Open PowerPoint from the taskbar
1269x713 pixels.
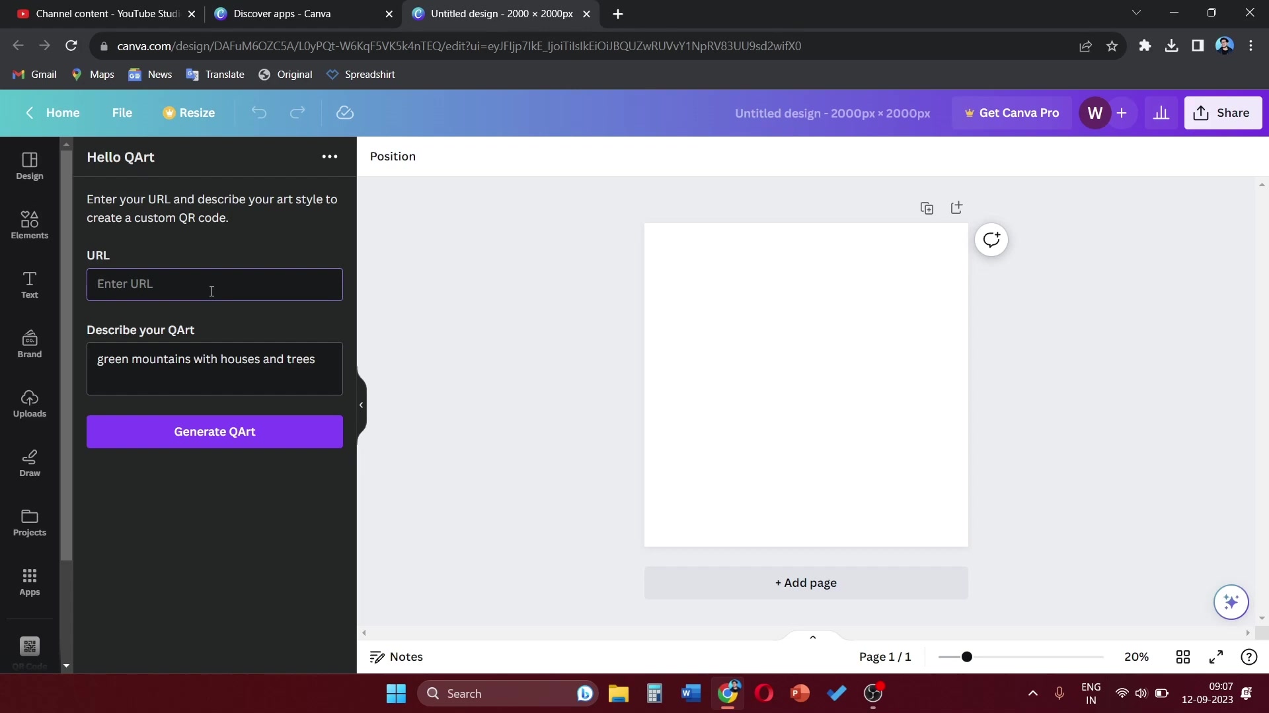pos(800,694)
